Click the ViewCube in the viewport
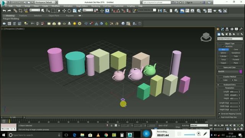Viewport: 245px width, 138px height. [206, 37]
